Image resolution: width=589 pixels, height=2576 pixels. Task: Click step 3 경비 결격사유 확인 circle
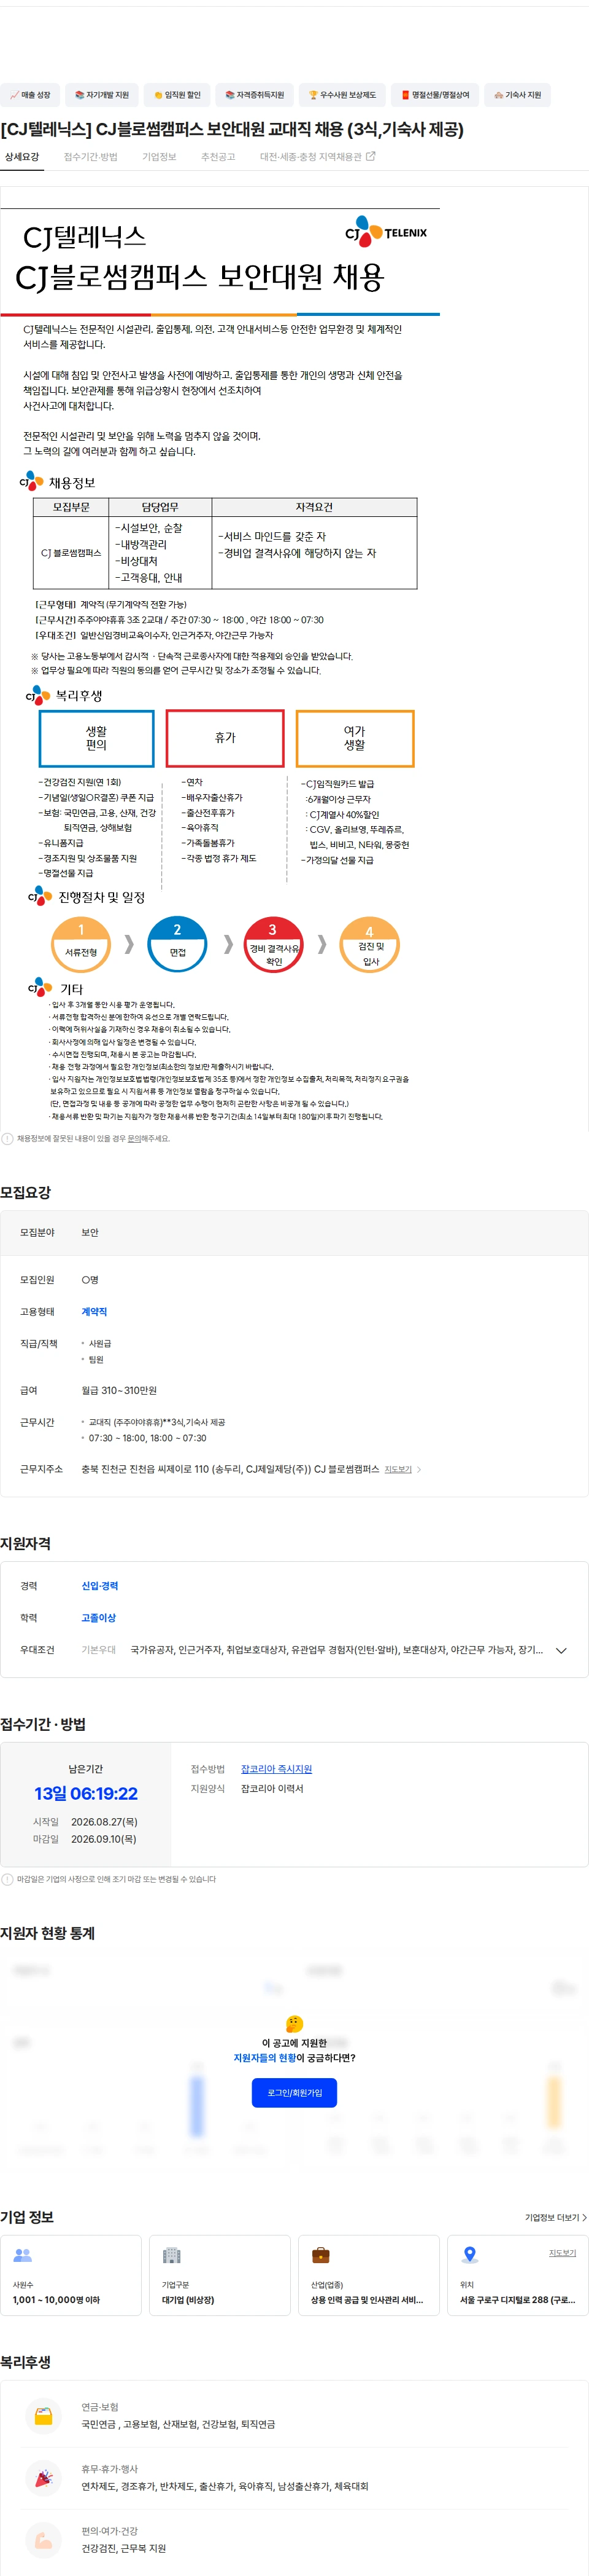[x=272, y=946]
